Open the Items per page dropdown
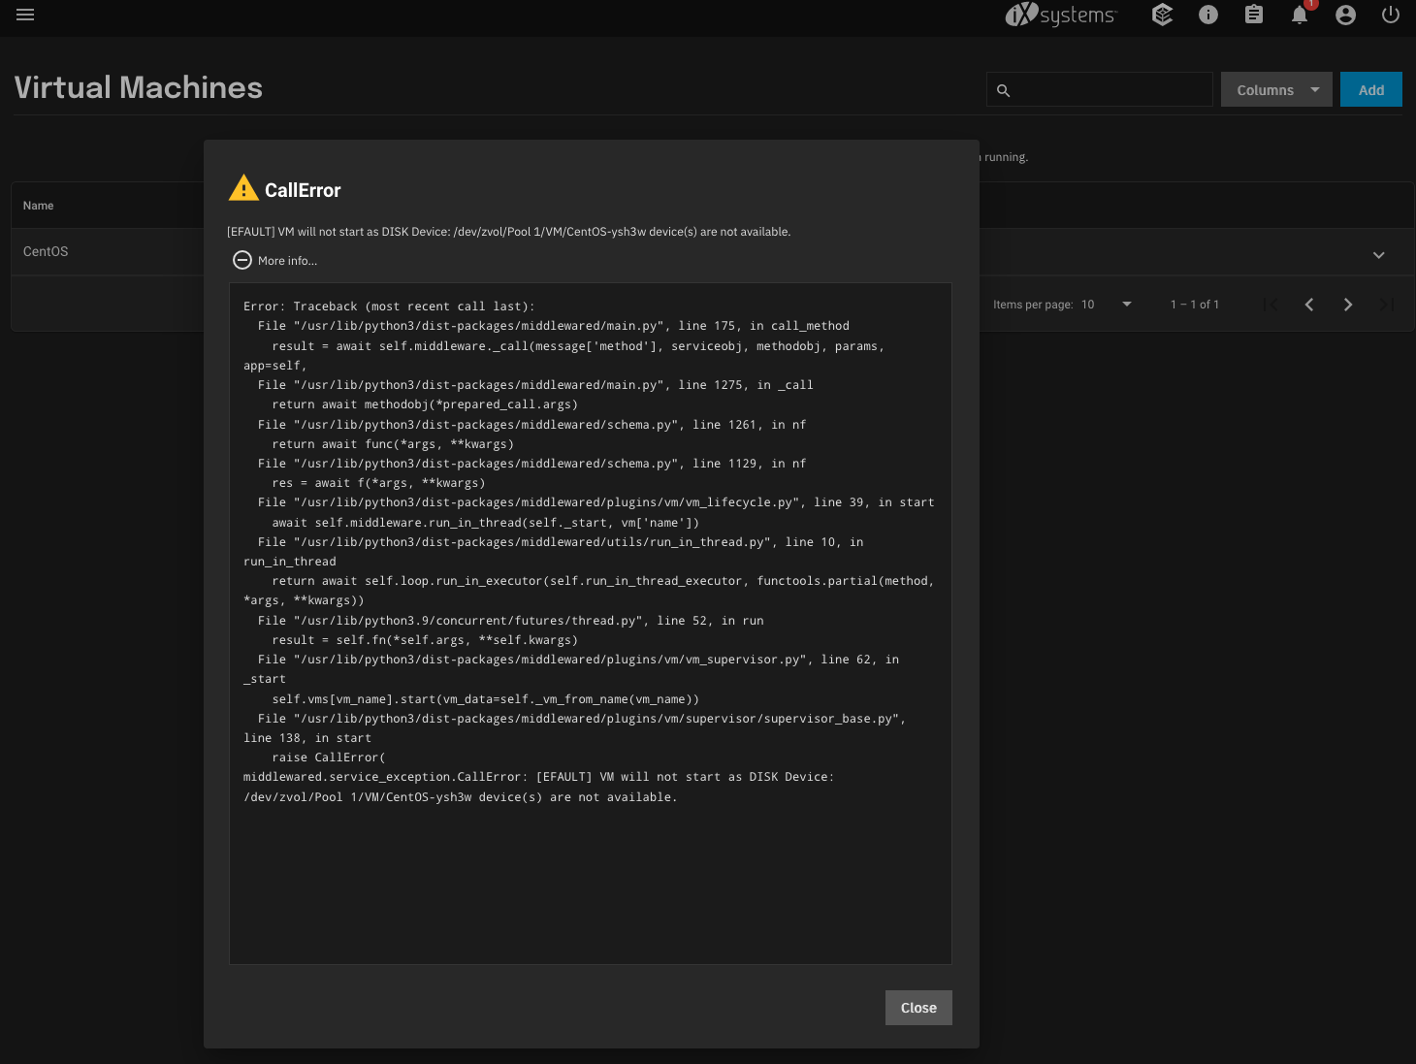Viewport: 1416px width, 1064px height. coord(1108,305)
